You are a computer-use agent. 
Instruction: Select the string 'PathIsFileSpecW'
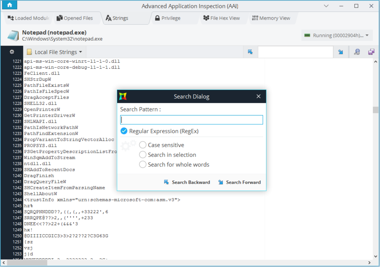click(46, 91)
